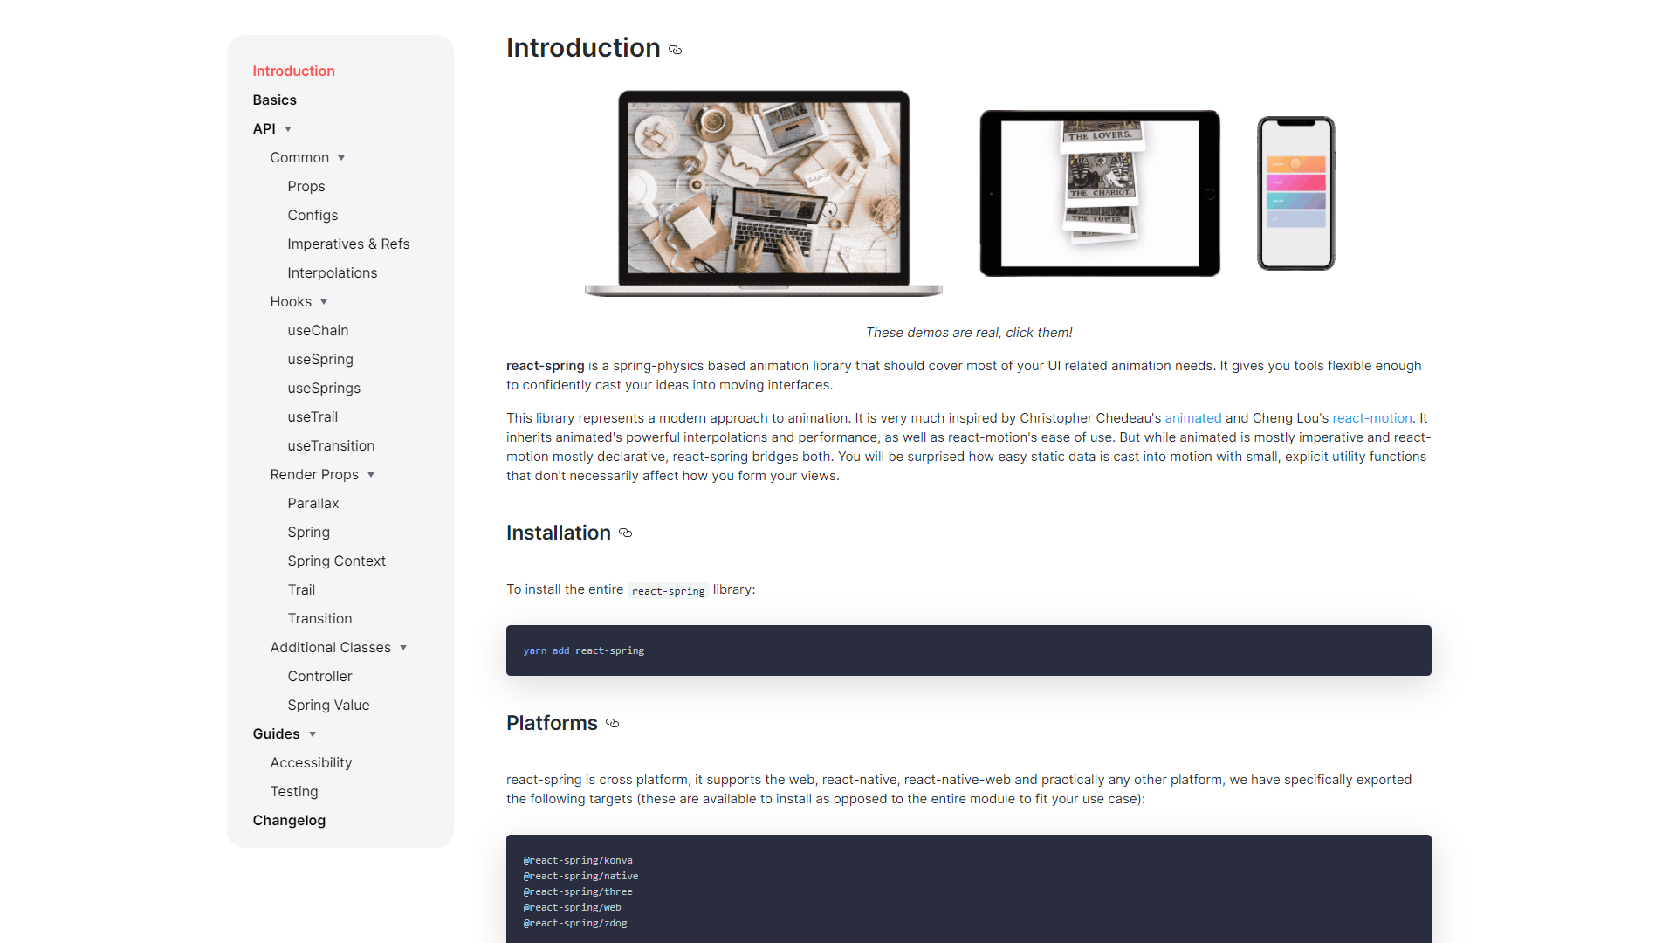Click the Installation heading

[x=559, y=533]
